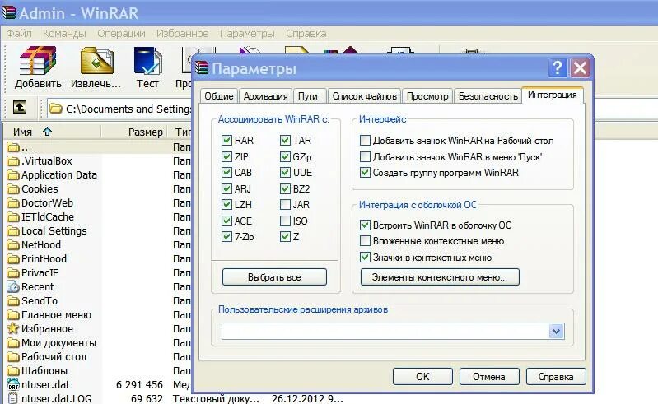Click the .VirtualBox folder icon
Viewport: 658px width, 404px height.
tap(13, 161)
